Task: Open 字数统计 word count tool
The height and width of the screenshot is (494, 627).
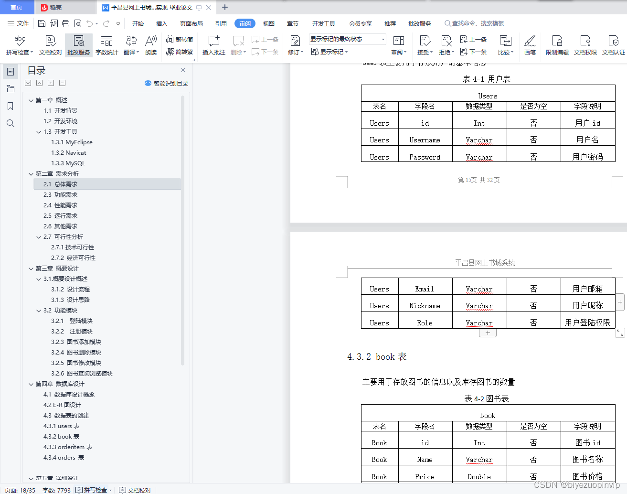Action: tap(107, 45)
